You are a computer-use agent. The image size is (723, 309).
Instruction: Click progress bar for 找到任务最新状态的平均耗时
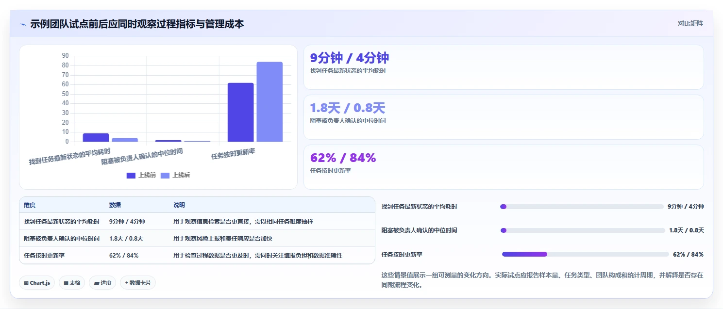click(x=582, y=207)
